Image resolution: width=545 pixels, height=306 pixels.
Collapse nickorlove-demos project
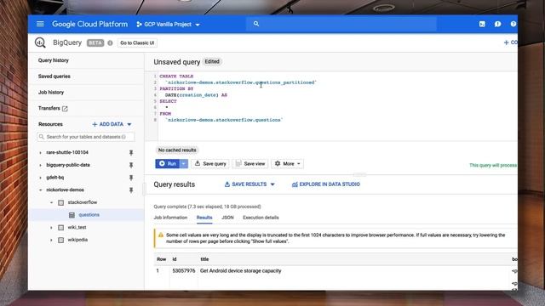[40, 190]
